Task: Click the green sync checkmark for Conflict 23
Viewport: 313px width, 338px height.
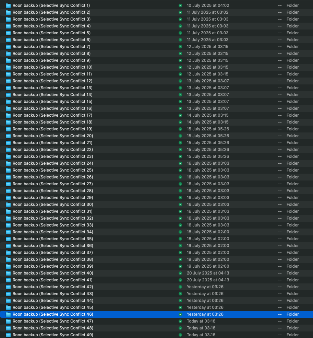Action: [x=180, y=156]
